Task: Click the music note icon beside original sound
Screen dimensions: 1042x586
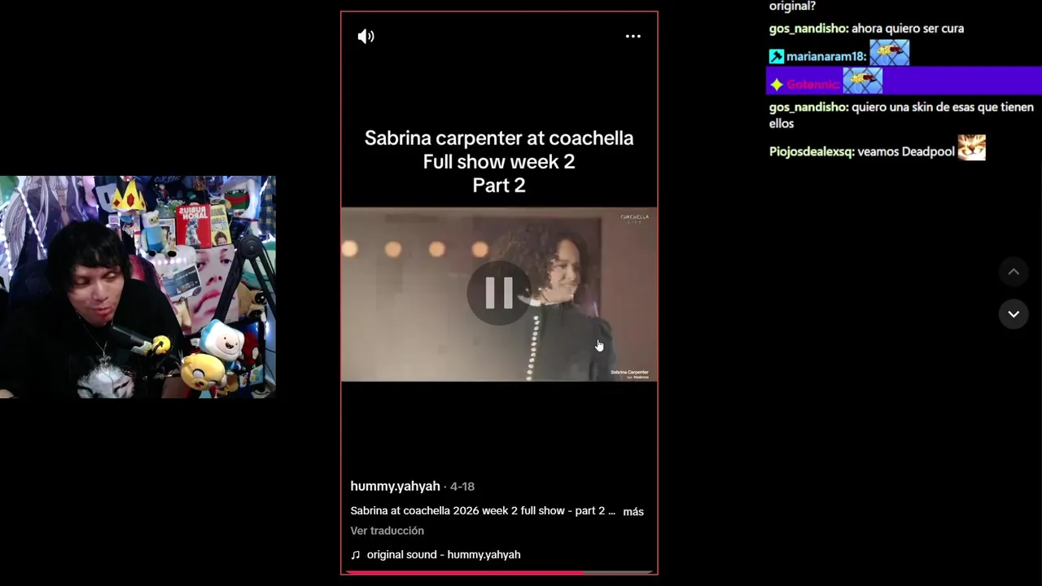Action: [355, 554]
